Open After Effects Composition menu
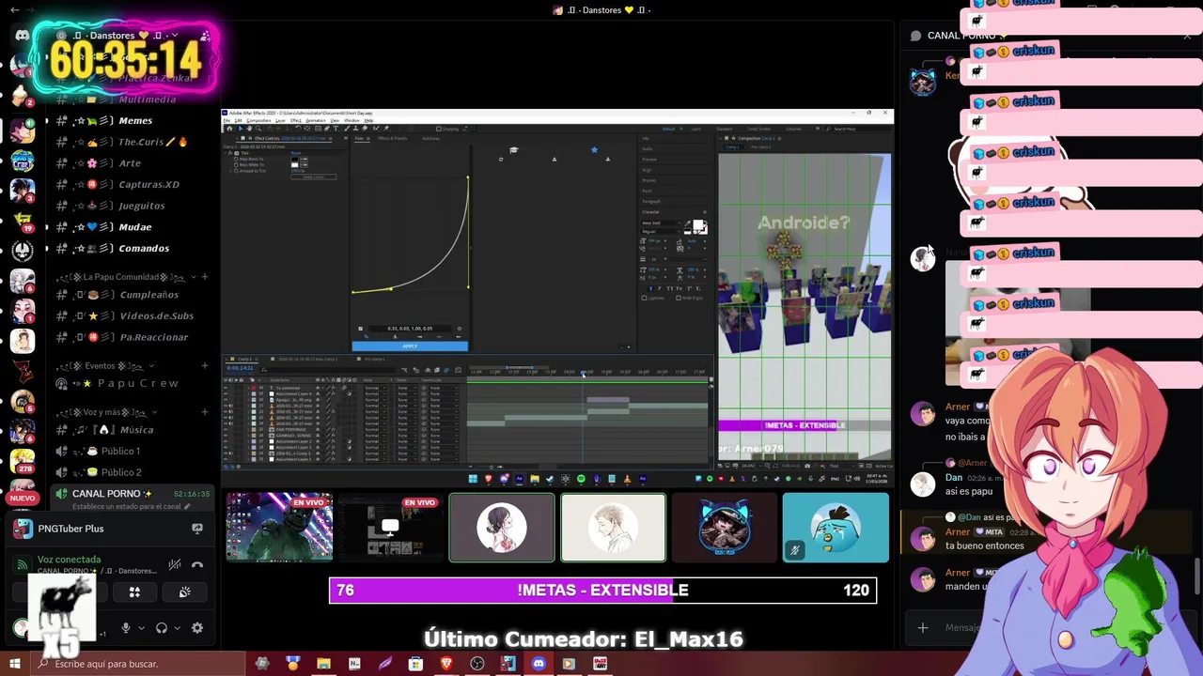 258,120
